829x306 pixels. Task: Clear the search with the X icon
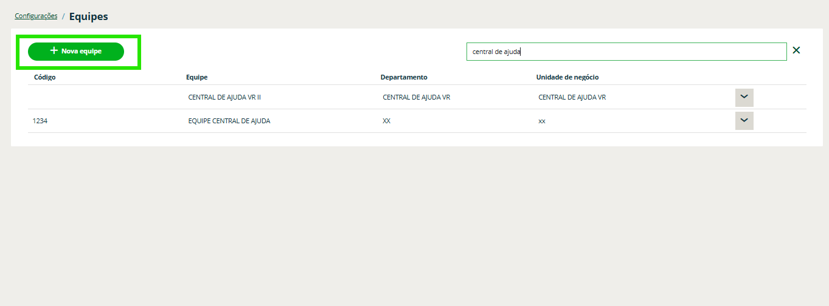click(796, 51)
